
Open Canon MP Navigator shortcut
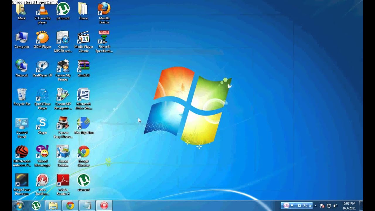click(63, 99)
